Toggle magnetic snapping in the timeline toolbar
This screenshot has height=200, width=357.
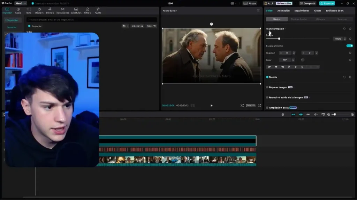[301, 114]
